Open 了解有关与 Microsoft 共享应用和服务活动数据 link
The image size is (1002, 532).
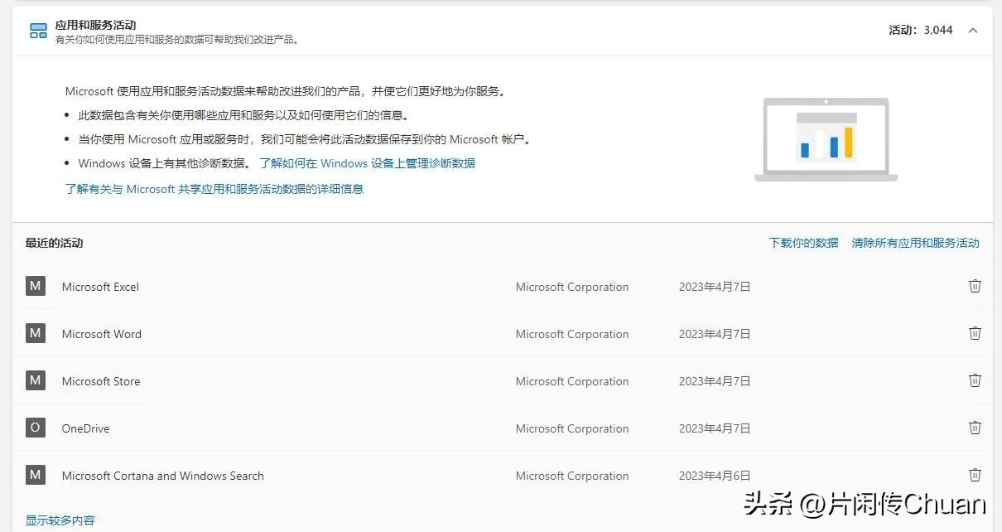214,189
